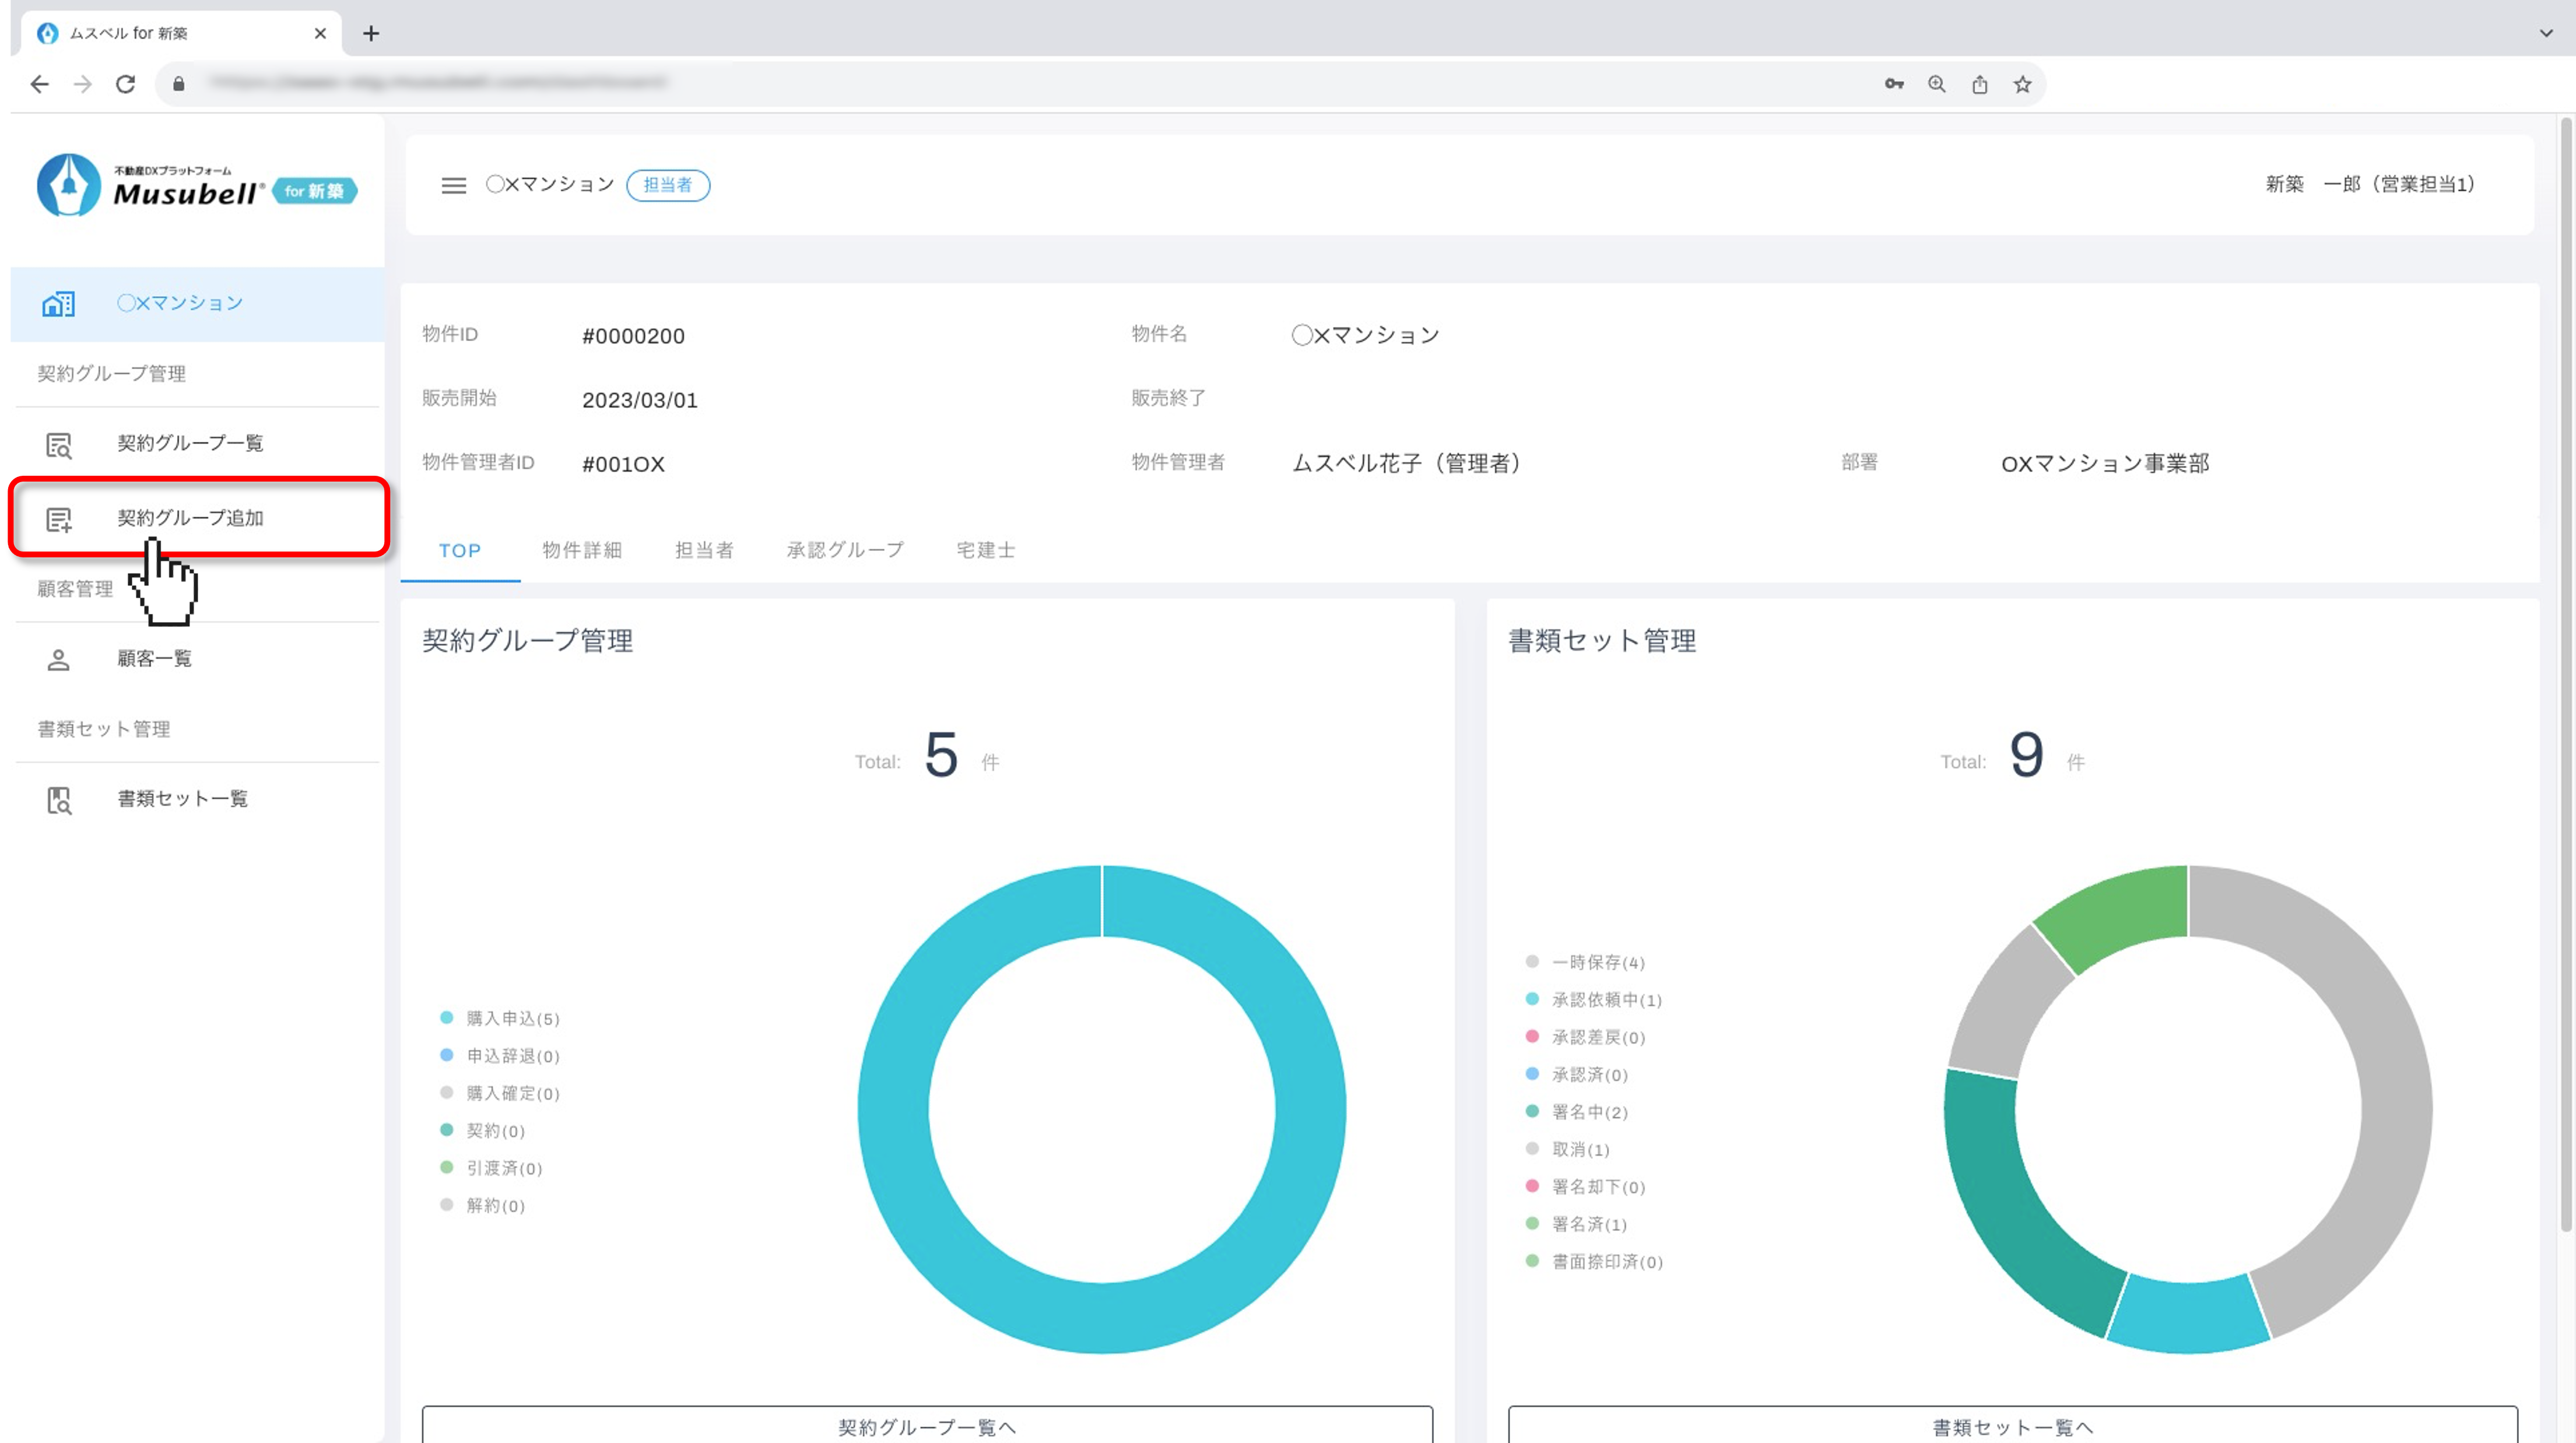
Task: Switch to the 物件詳細 tab
Action: click(x=582, y=550)
